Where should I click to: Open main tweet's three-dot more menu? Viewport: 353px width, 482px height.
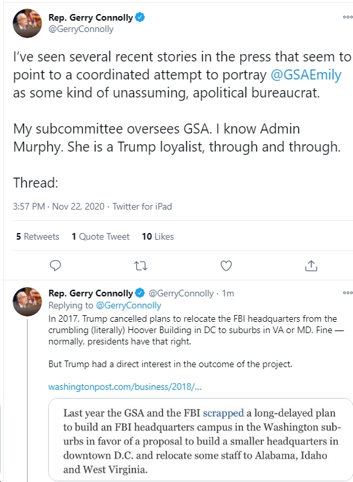(x=348, y=17)
